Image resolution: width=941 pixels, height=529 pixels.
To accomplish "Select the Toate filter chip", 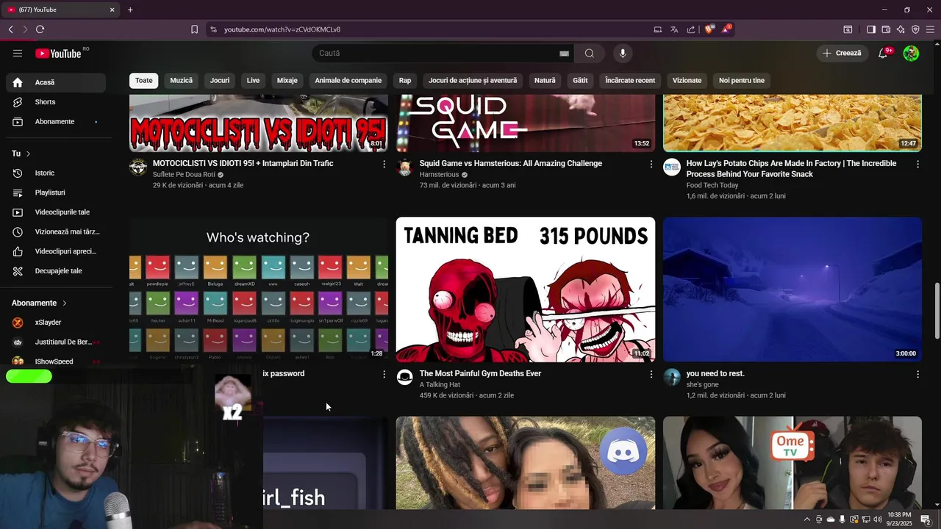I will [144, 80].
